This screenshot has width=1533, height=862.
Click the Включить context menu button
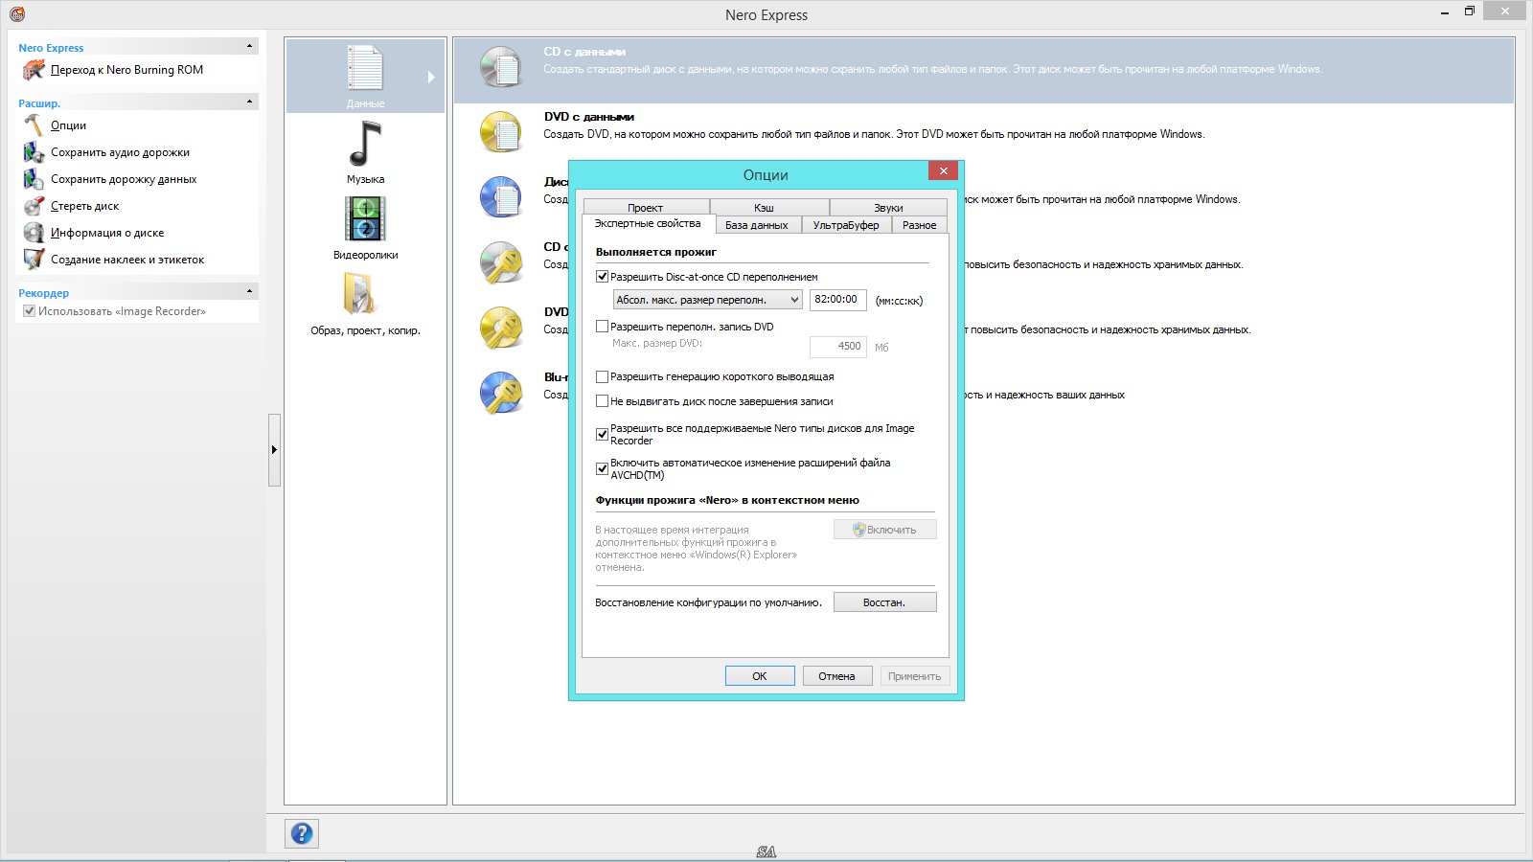click(x=884, y=530)
